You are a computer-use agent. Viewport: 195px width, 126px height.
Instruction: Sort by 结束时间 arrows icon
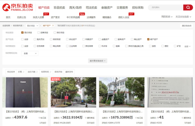pyautogui.click(x=50, y=72)
